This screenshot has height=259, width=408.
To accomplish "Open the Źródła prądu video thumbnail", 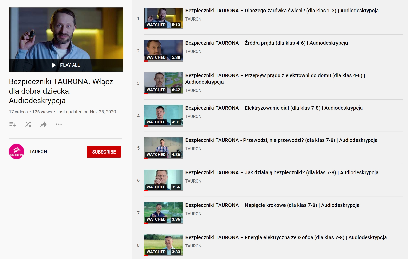I will click(163, 51).
